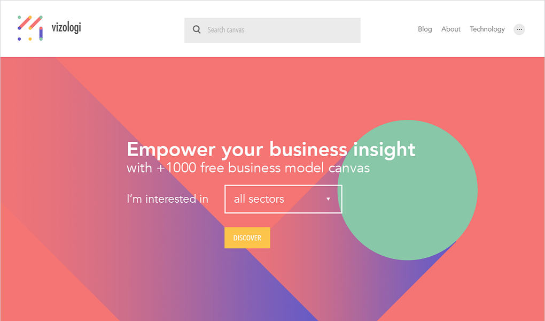Click the Empower your business insight headline
The width and height of the screenshot is (545, 321).
[271, 150]
